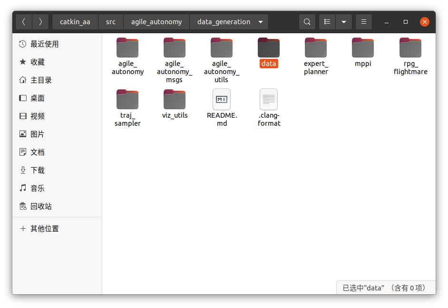Open 视频 (Videos) in the sidebar

57,116
